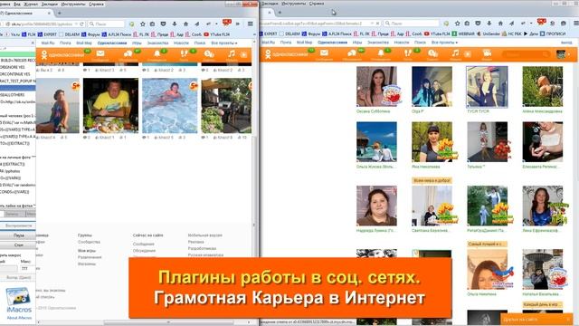This screenshot has height=326, width=579.
Task: Focus Odnoklassniki search field in right orange bar
Action: [526, 54]
